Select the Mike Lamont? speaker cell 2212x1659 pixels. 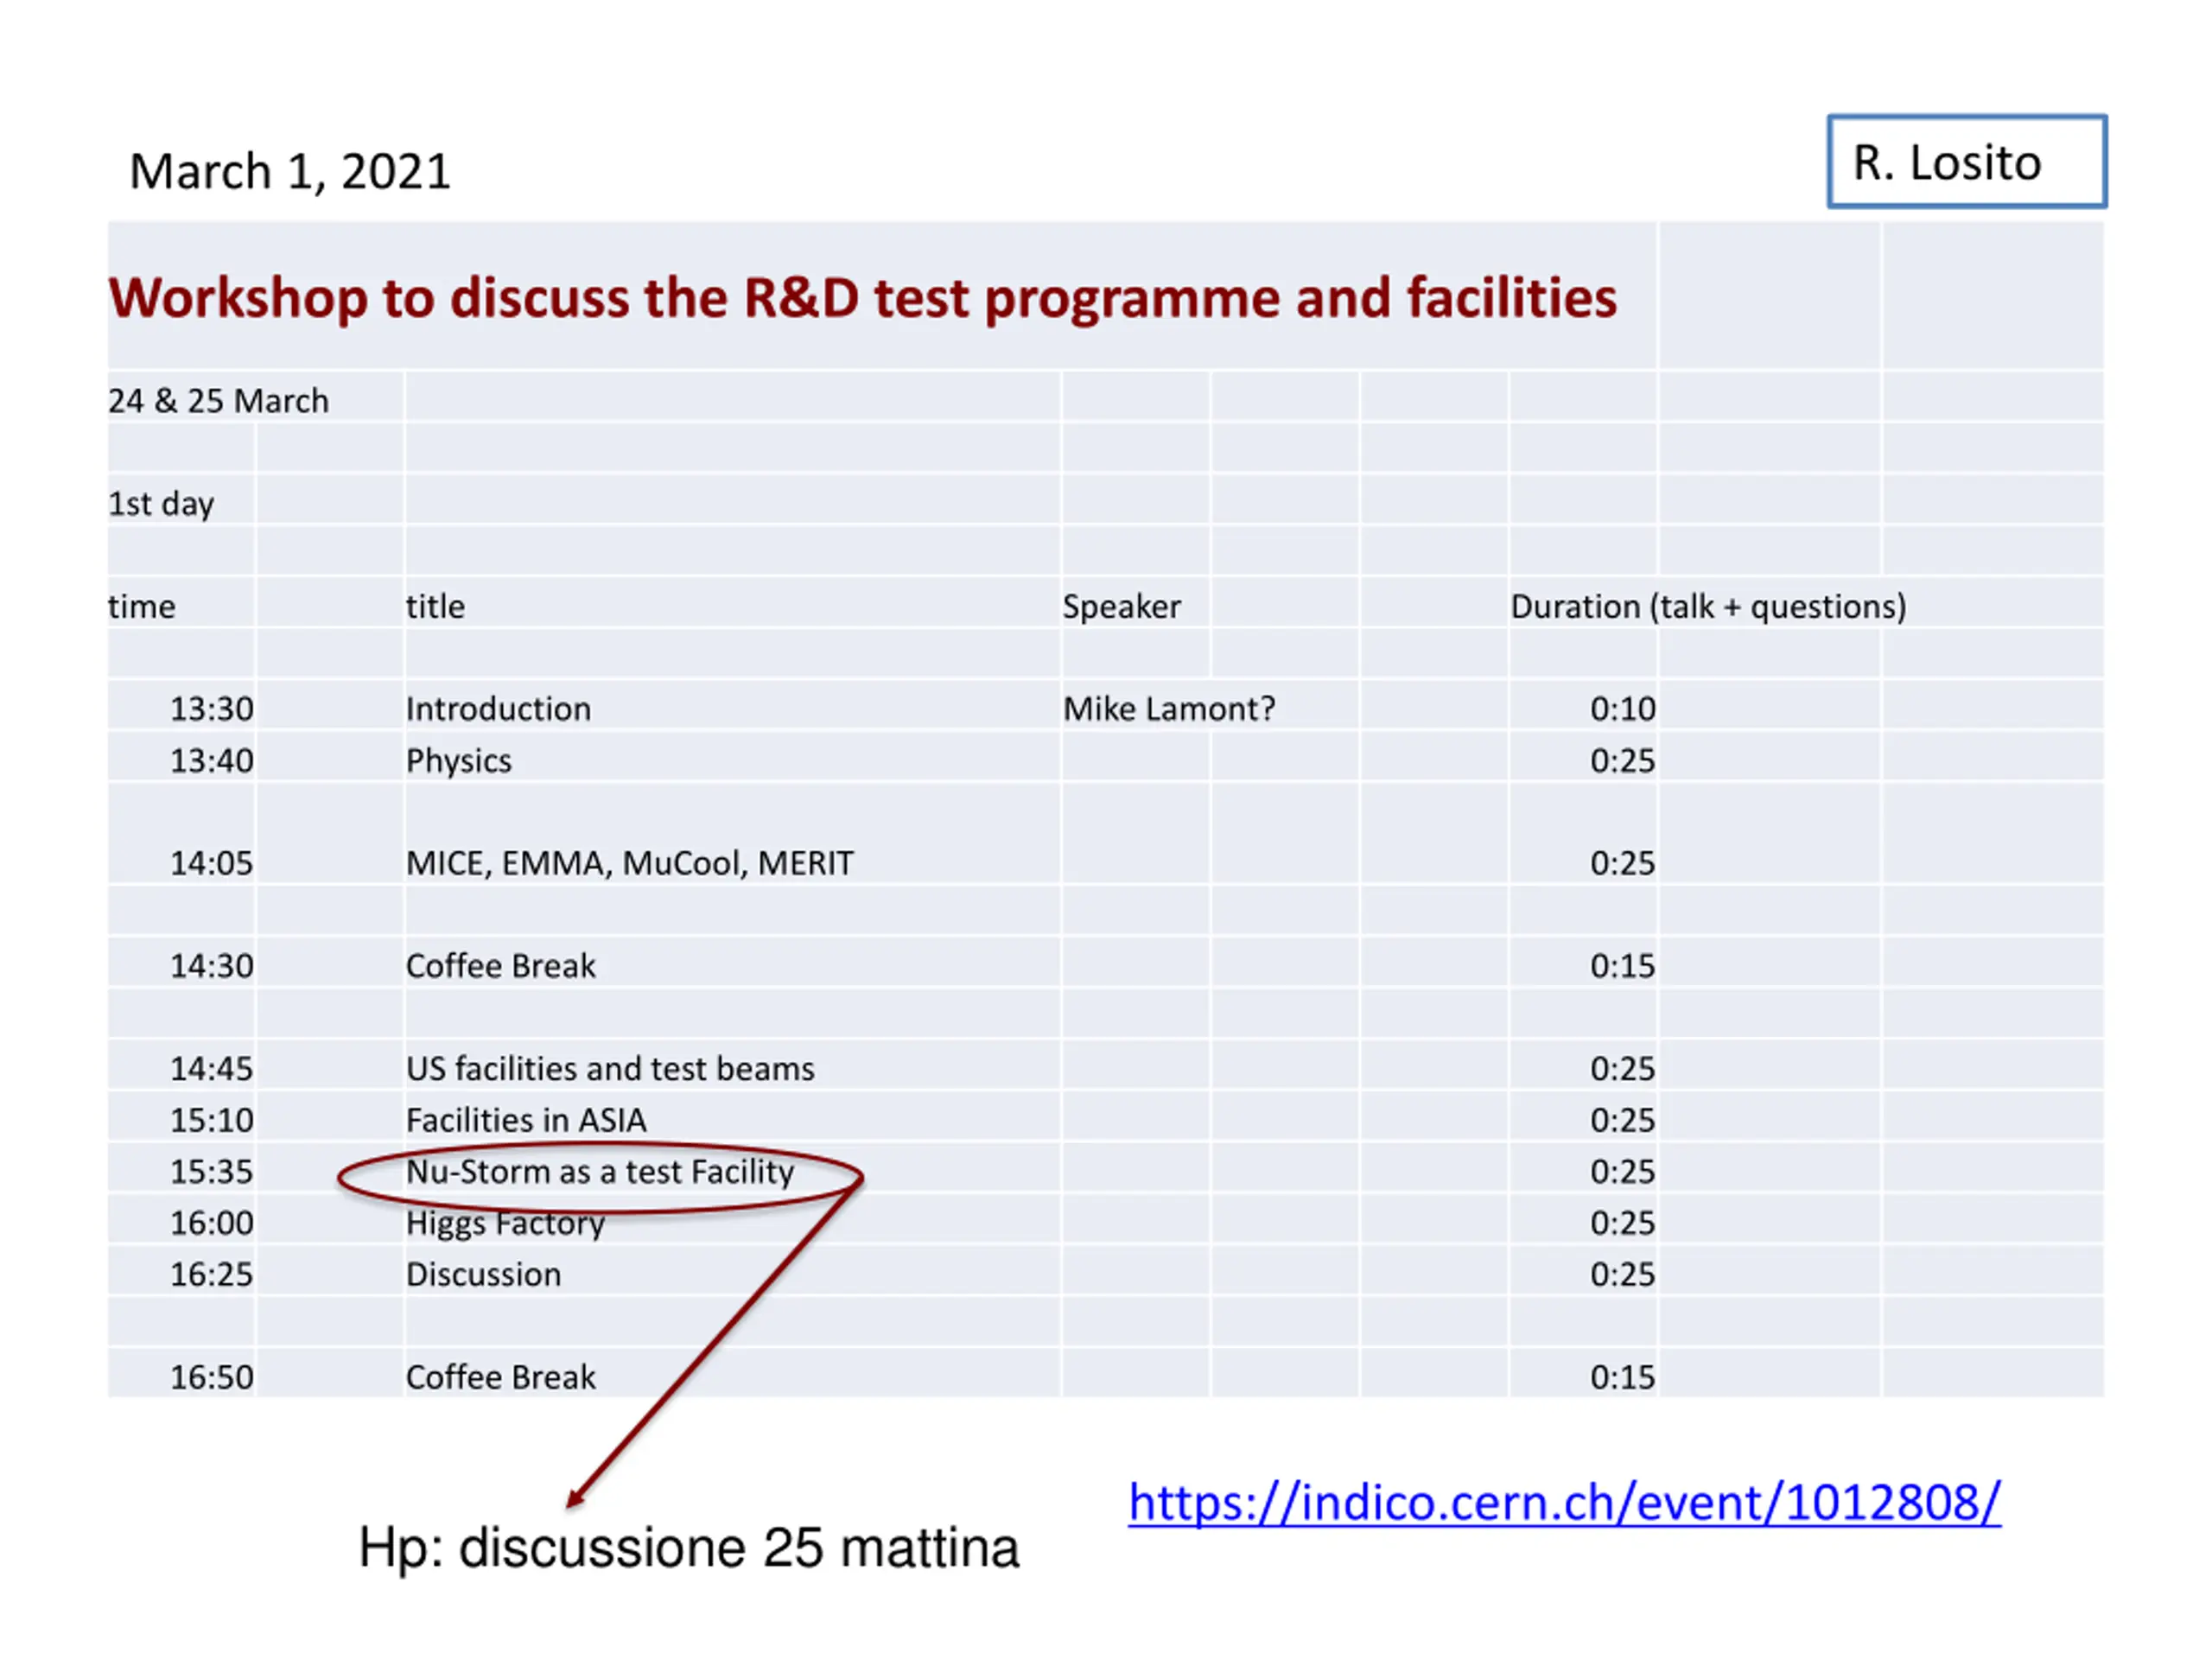click(1168, 709)
